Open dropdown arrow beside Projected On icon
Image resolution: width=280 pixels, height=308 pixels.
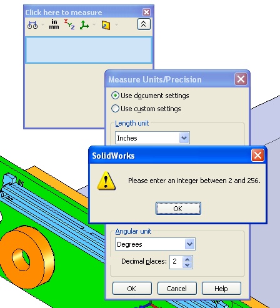pos(116,24)
